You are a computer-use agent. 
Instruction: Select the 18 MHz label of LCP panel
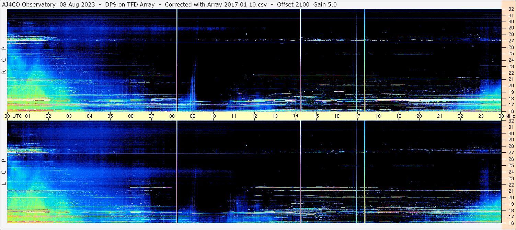(511, 210)
